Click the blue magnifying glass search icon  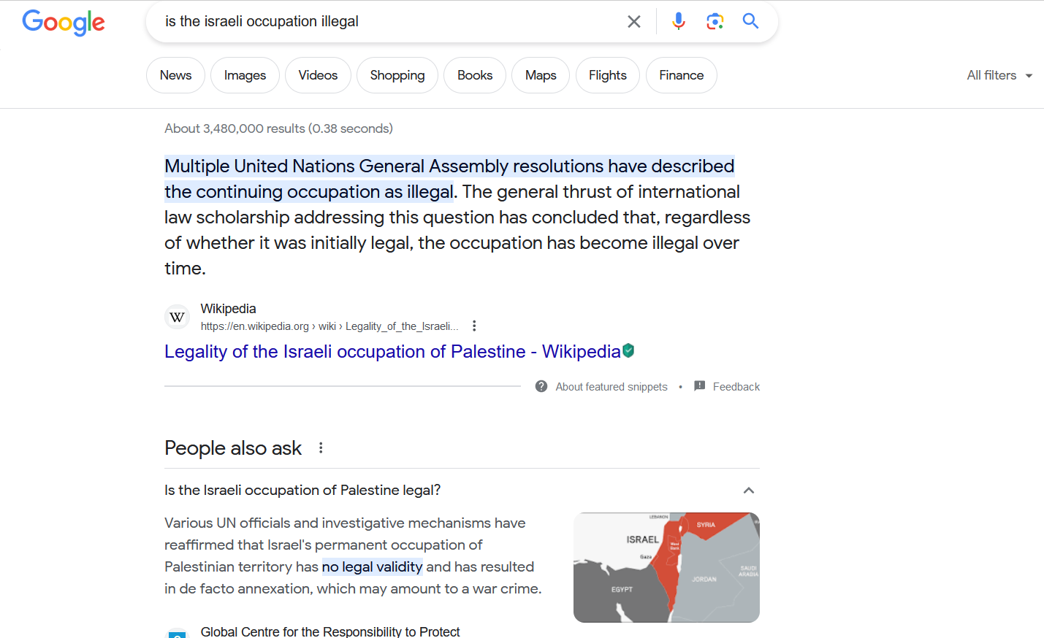pos(750,21)
